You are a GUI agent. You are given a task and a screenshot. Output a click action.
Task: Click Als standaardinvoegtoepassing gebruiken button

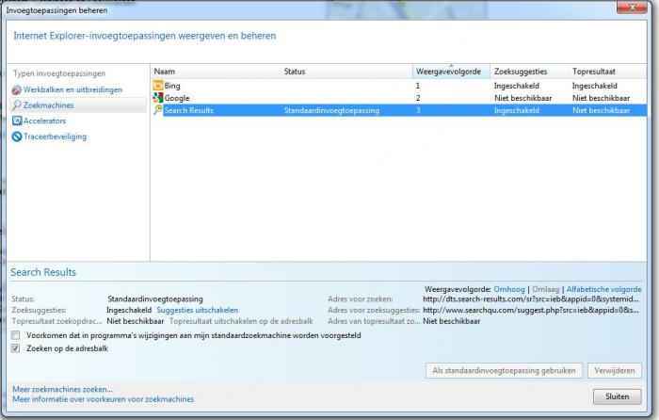504,371
